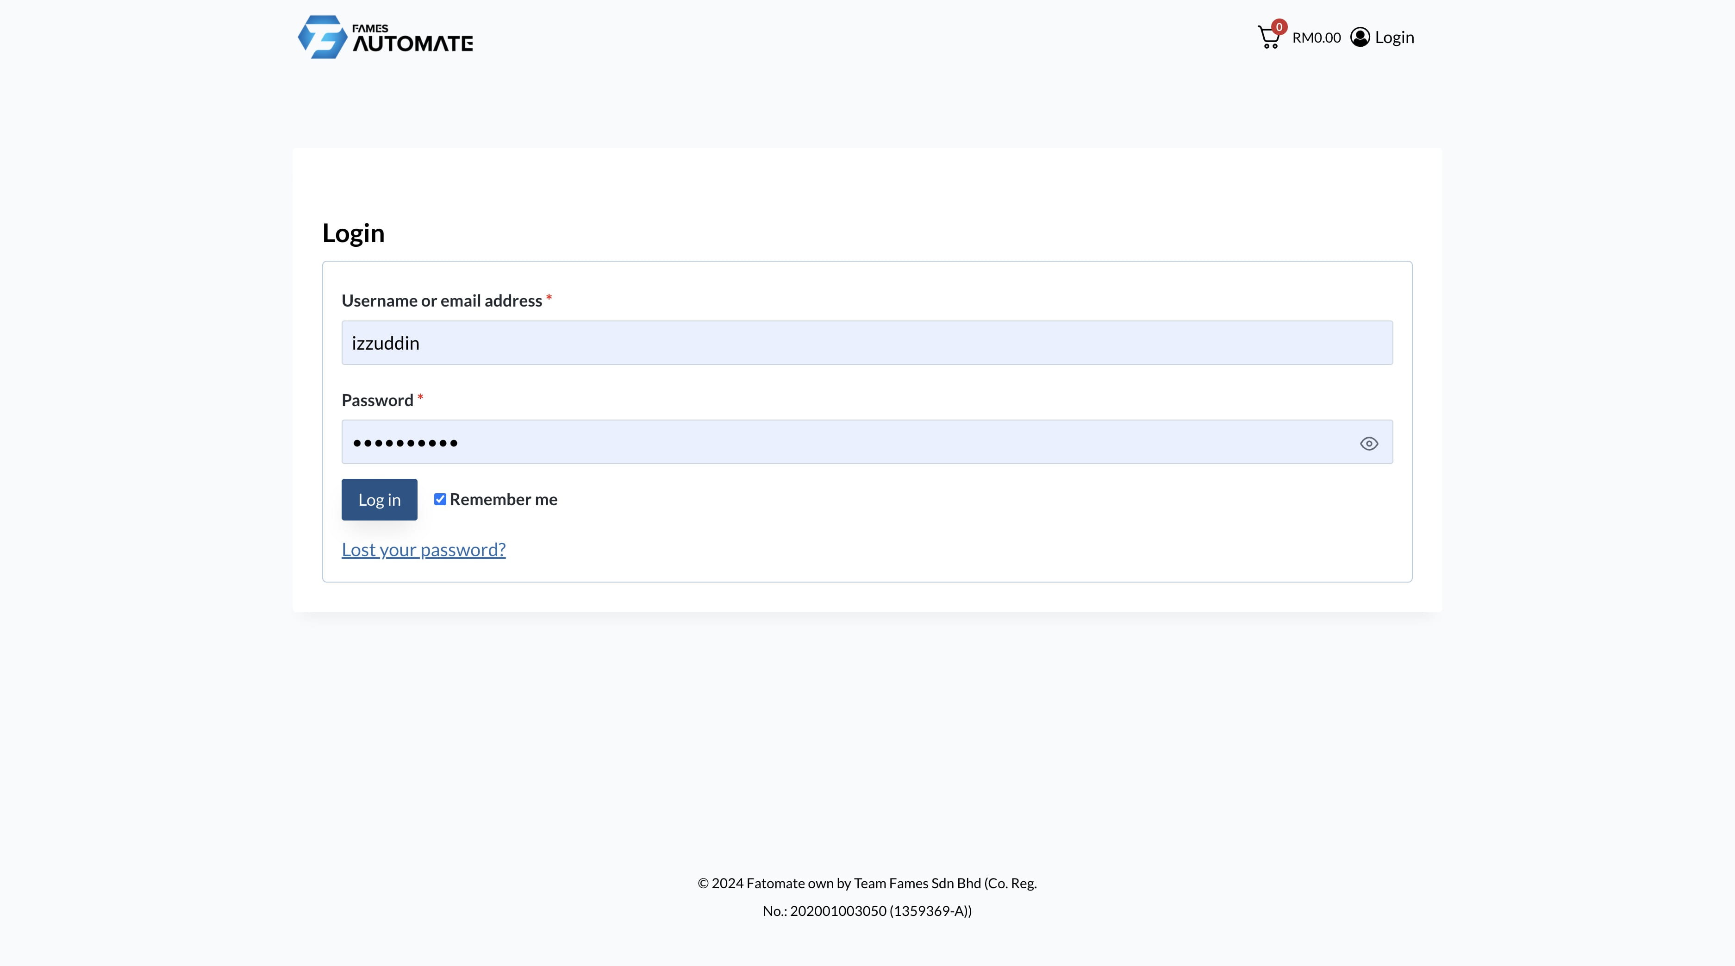Click the Remember me label text

[504, 499]
